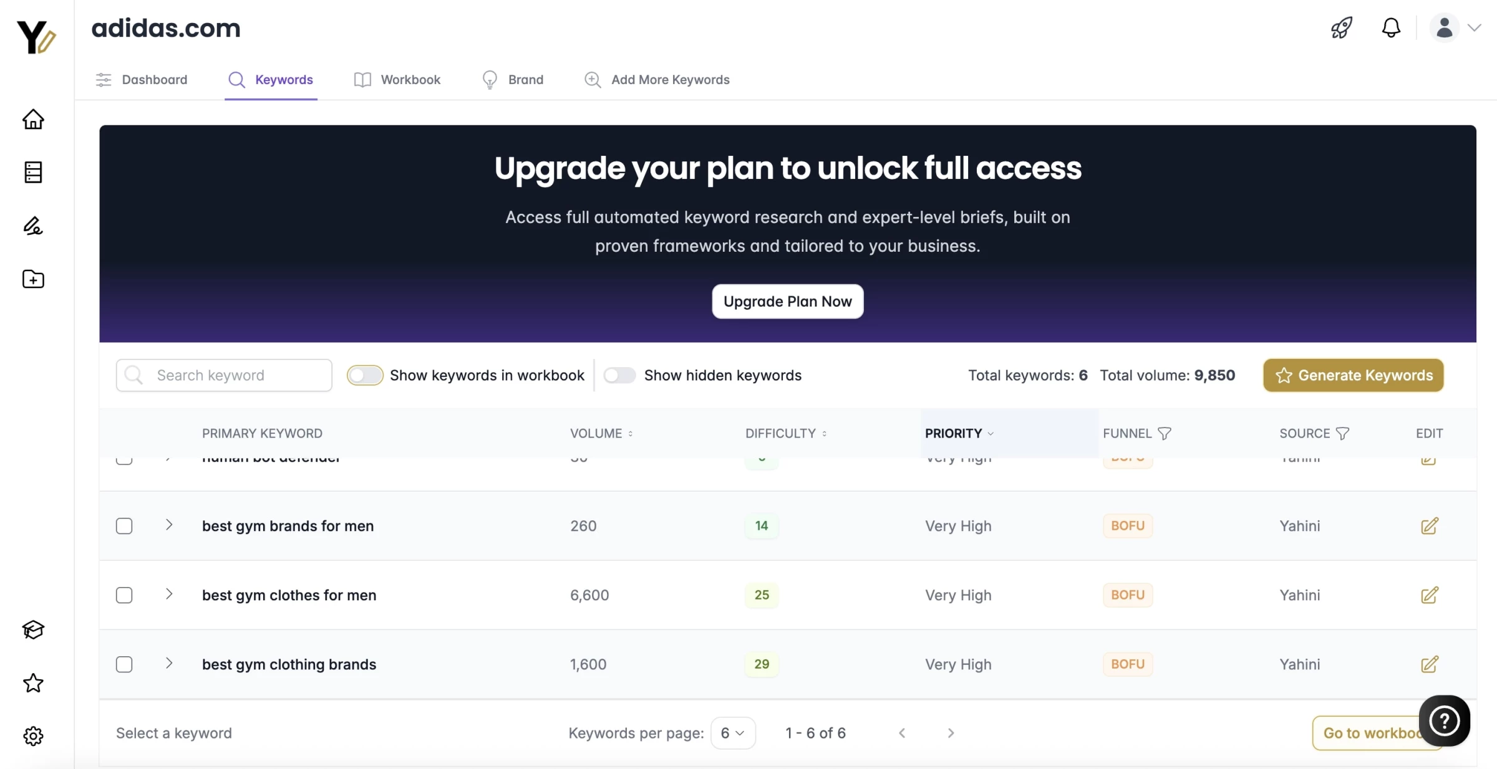The width and height of the screenshot is (1497, 769).
Task: Click the graduation cap learning icon
Action: point(33,630)
